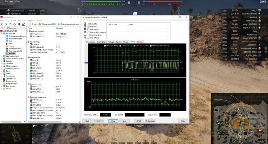Switch to the Temperatures tab
This screenshot has height=144, width=268.
point(91,42)
